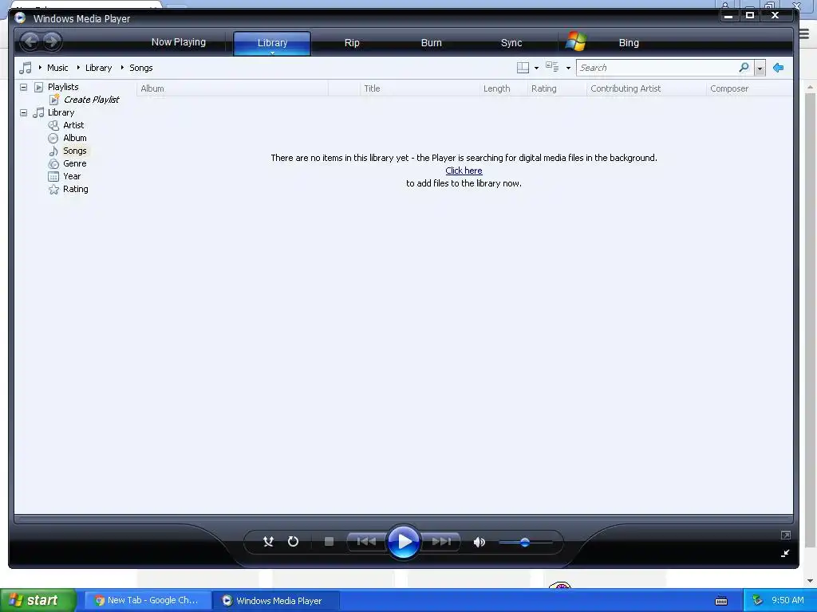Open the Rip tab

point(352,43)
